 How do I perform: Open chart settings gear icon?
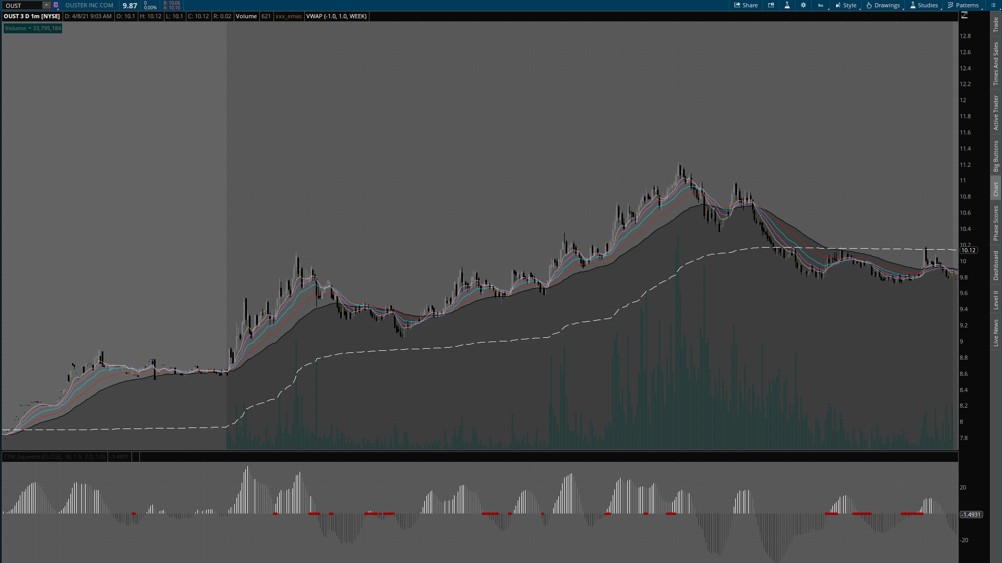tap(803, 5)
